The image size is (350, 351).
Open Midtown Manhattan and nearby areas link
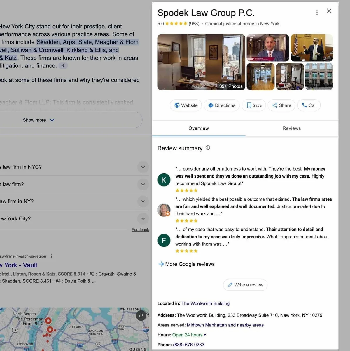pyautogui.click(x=225, y=325)
